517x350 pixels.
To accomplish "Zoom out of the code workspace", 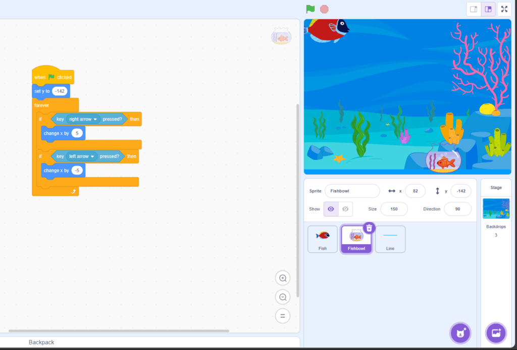I will pos(283,297).
